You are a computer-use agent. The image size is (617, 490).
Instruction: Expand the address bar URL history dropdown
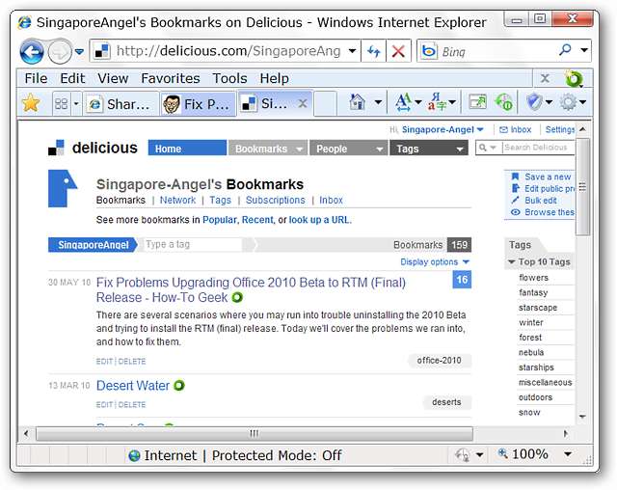[352, 51]
